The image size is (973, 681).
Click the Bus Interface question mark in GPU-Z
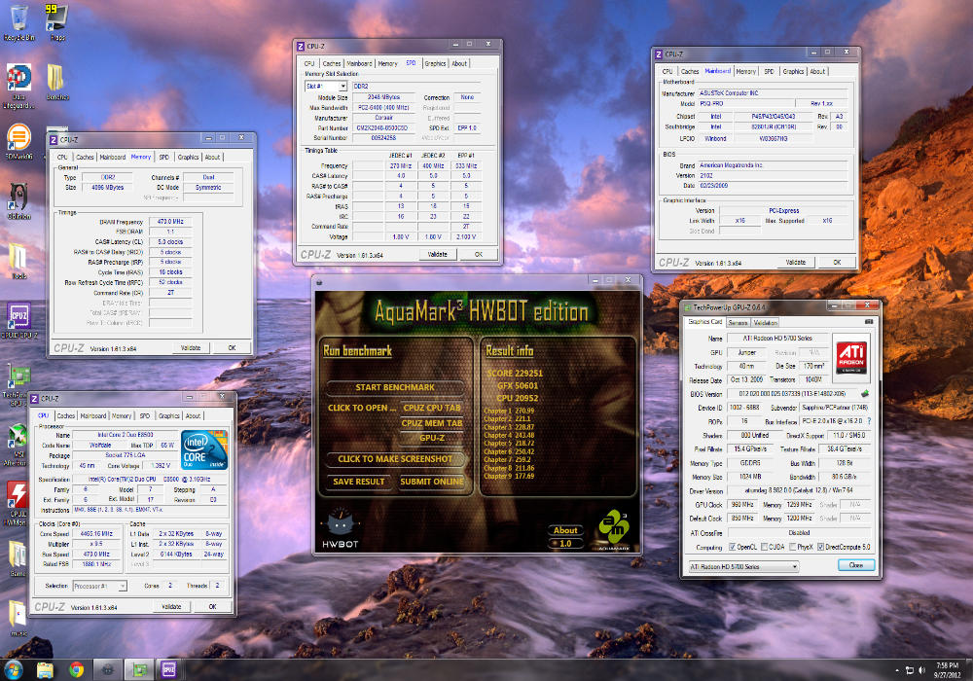(x=869, y=421)
